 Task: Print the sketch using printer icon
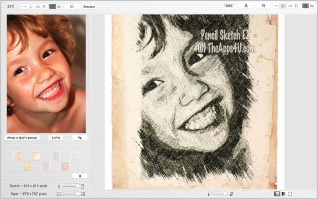pyautogui.click(x=246, y=6)
